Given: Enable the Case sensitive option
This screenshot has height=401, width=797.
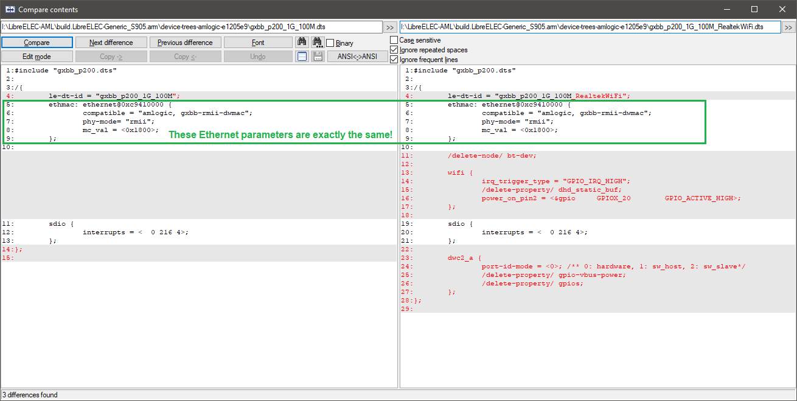Looking at the screenshot, I should (x=394, y=40).
